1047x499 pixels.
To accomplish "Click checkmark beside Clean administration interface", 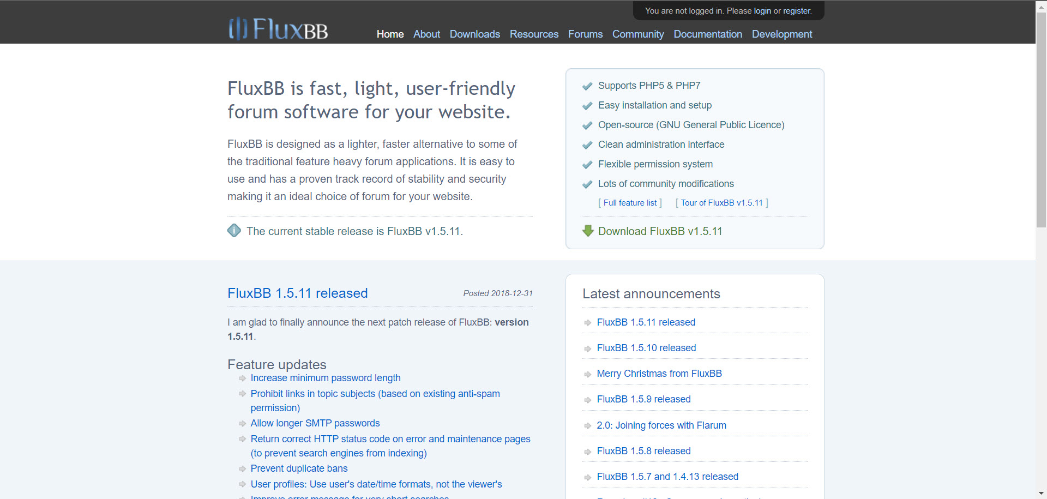I will 587,145.
